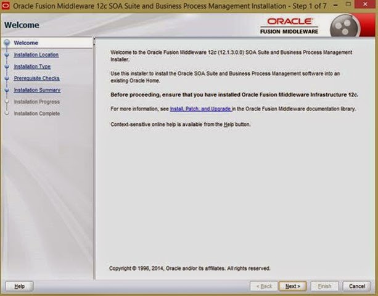Viewport: 378px width, 296px height.
Task: Click the bold 'Before proceeding' notice text
Action: [x=234, y=95]
